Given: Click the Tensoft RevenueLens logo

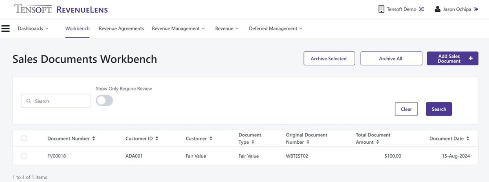Looking at the screenshot, I should click(61, 9).
